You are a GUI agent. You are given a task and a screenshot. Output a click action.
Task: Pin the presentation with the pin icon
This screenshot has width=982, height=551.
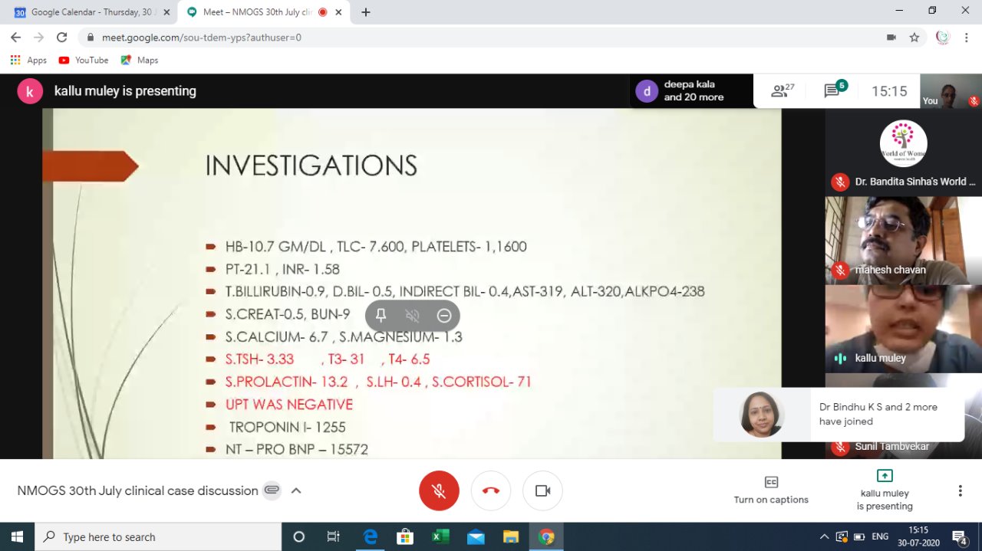click(381, 316)
